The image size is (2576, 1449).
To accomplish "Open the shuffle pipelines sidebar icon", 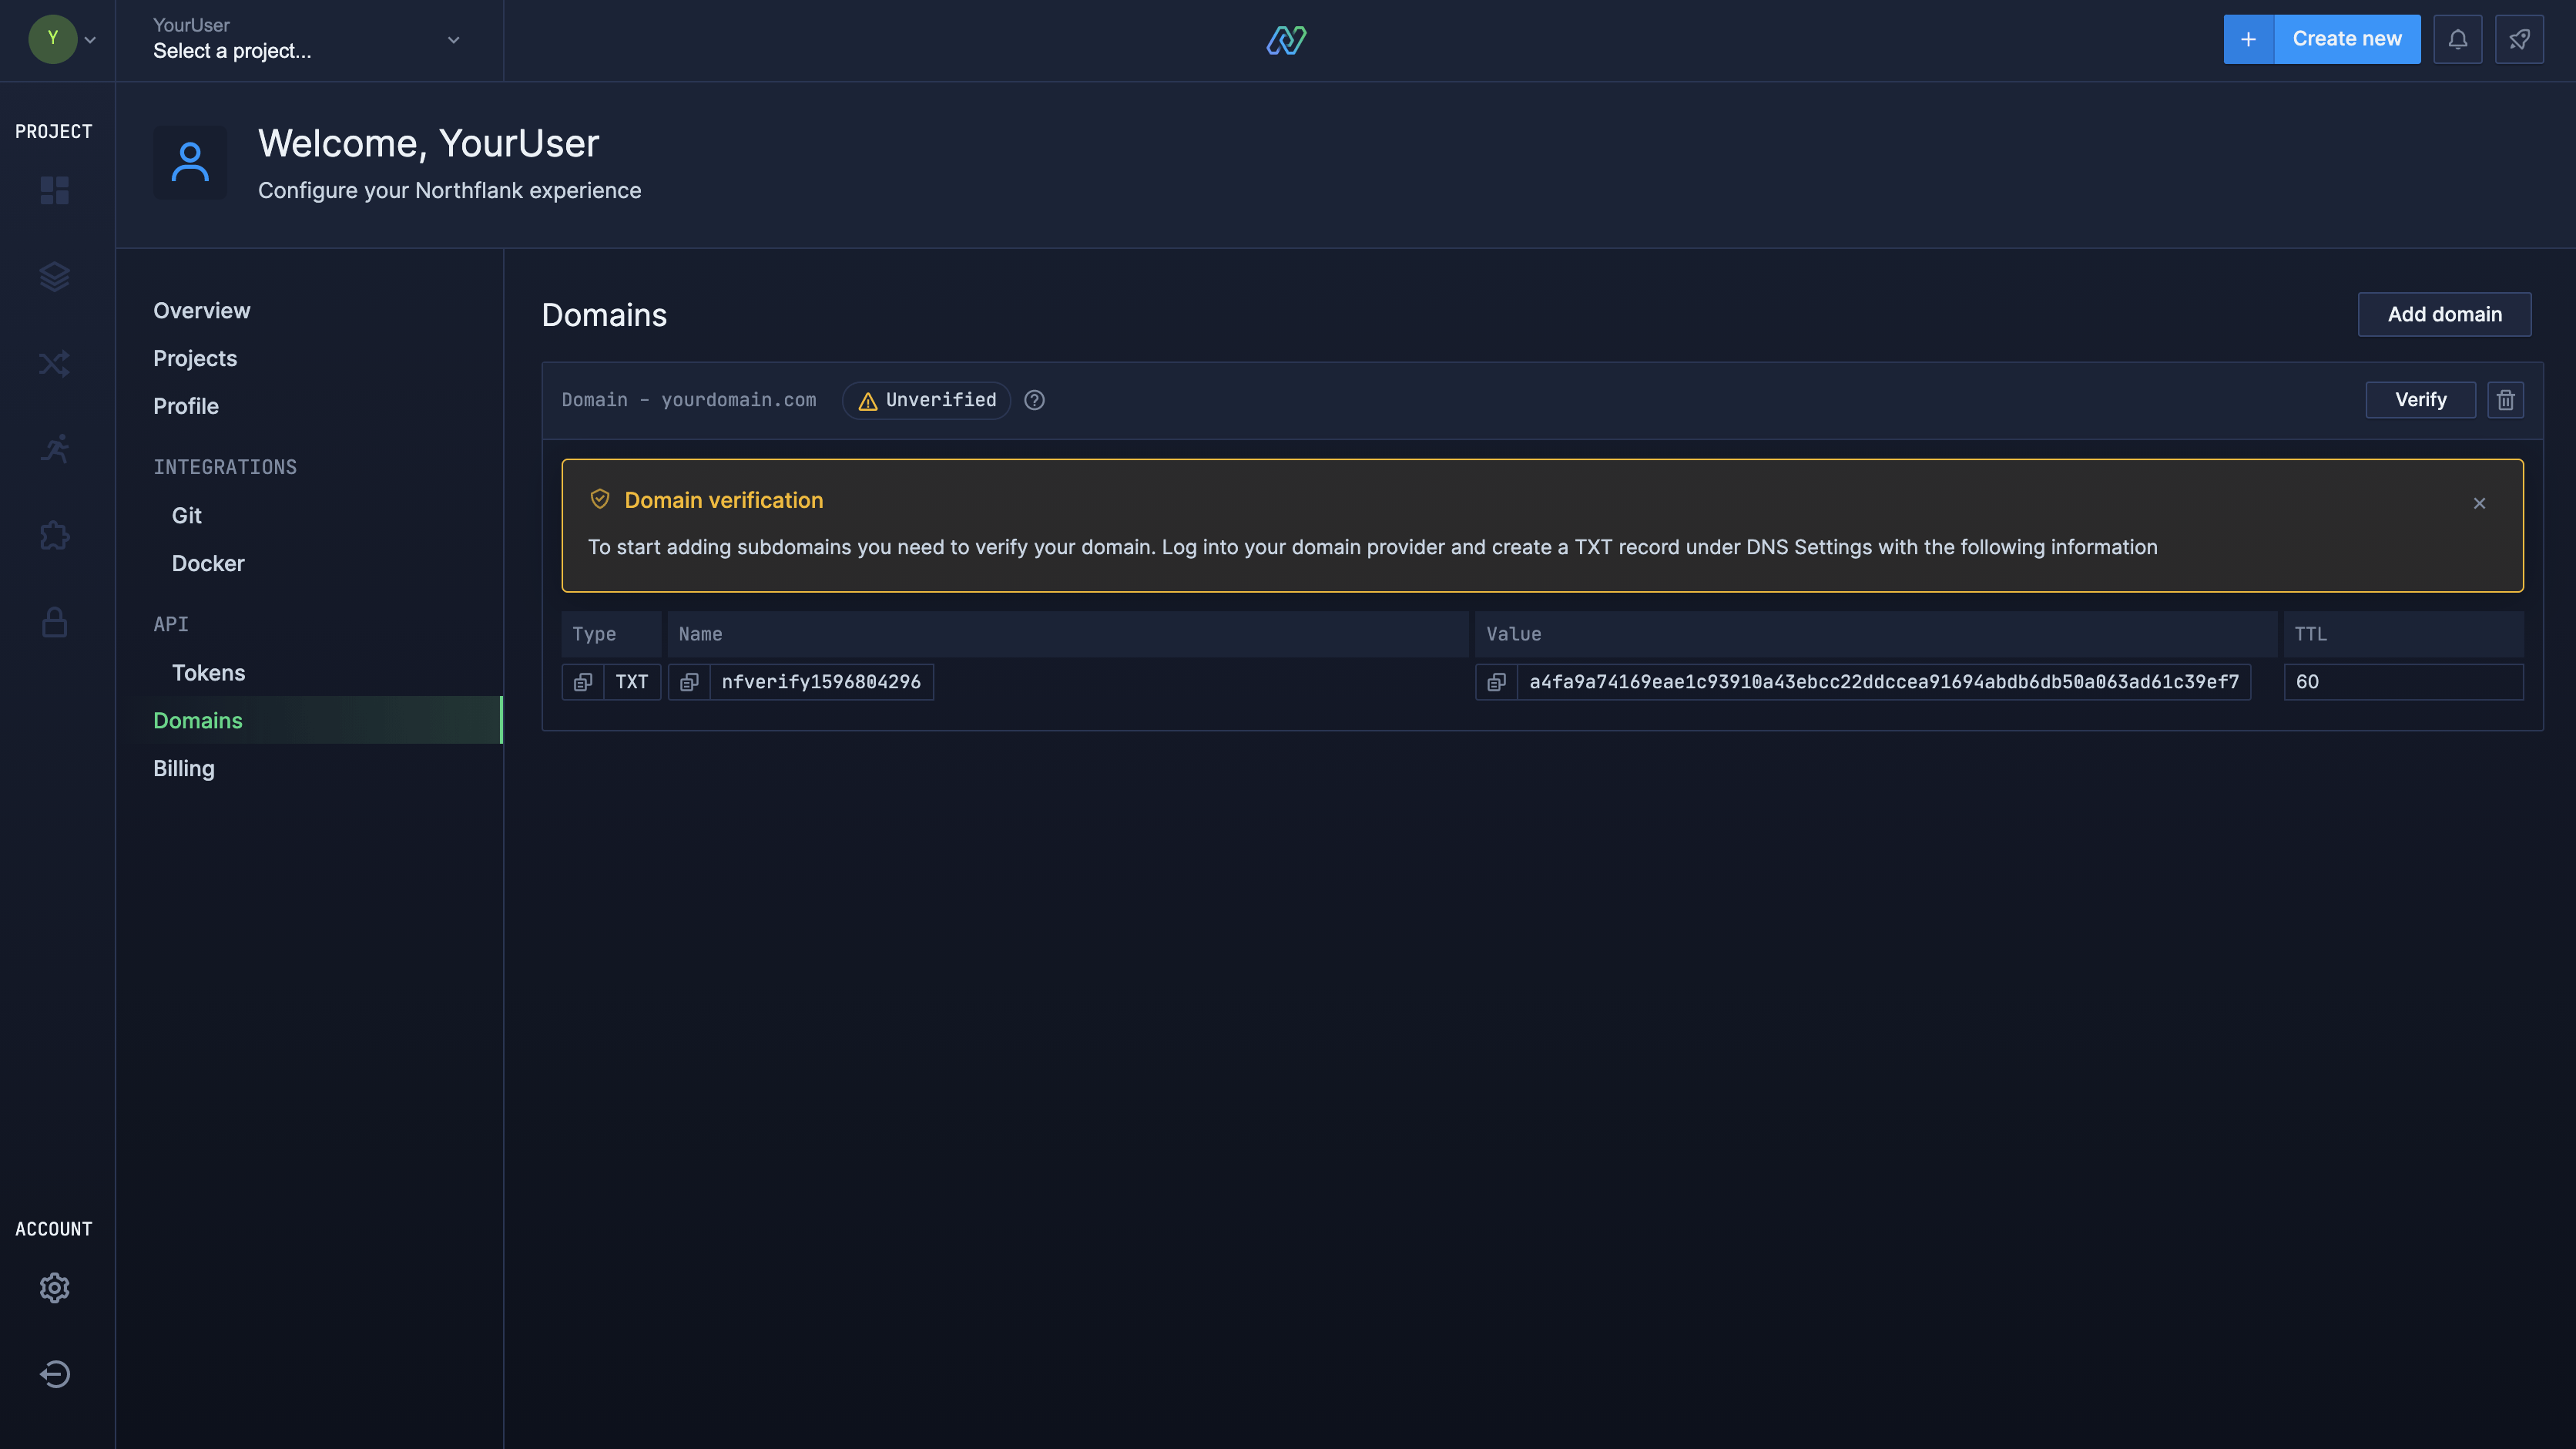I will (x=55, y=363).
